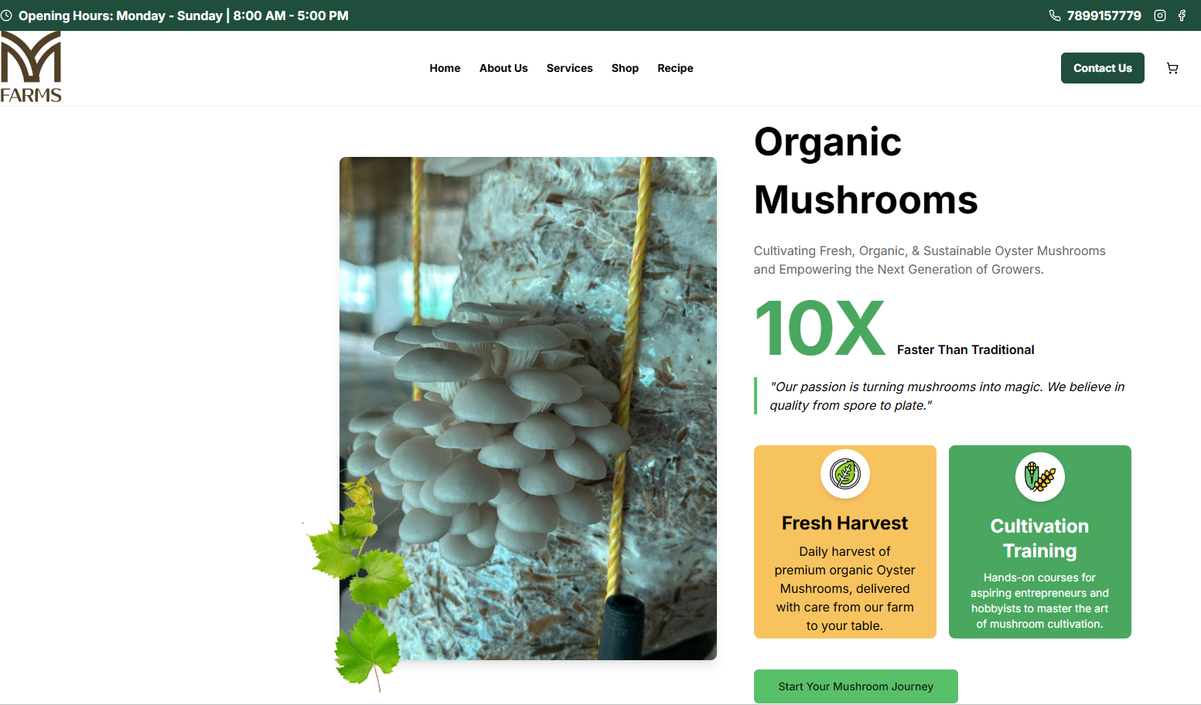Open the About Us page
Screen dimensions: 1201x705
[503, 68]
